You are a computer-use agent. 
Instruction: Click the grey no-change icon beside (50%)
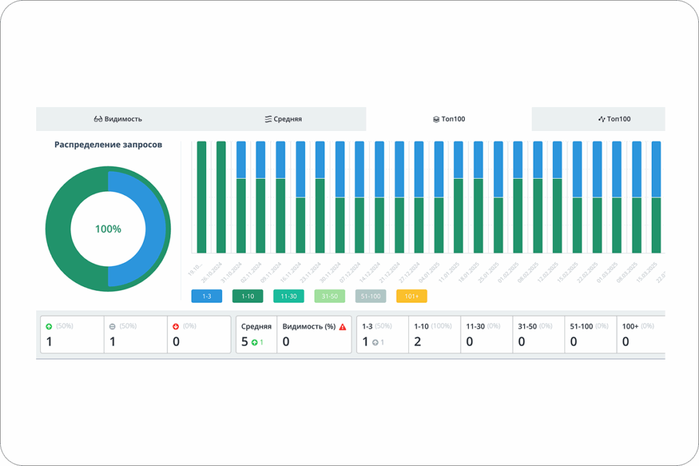tap(113, 327)
